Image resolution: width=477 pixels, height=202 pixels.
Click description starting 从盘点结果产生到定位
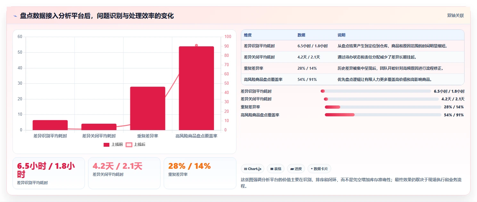(x=392, y=46)
